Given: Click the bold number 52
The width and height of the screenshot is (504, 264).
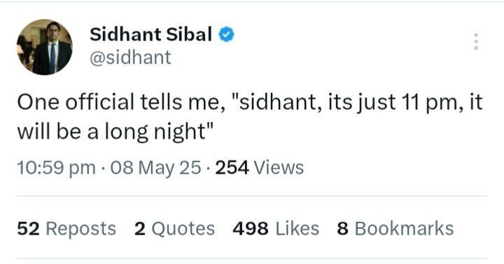Looking at the screenshot, I should click(x=28, y=228).
